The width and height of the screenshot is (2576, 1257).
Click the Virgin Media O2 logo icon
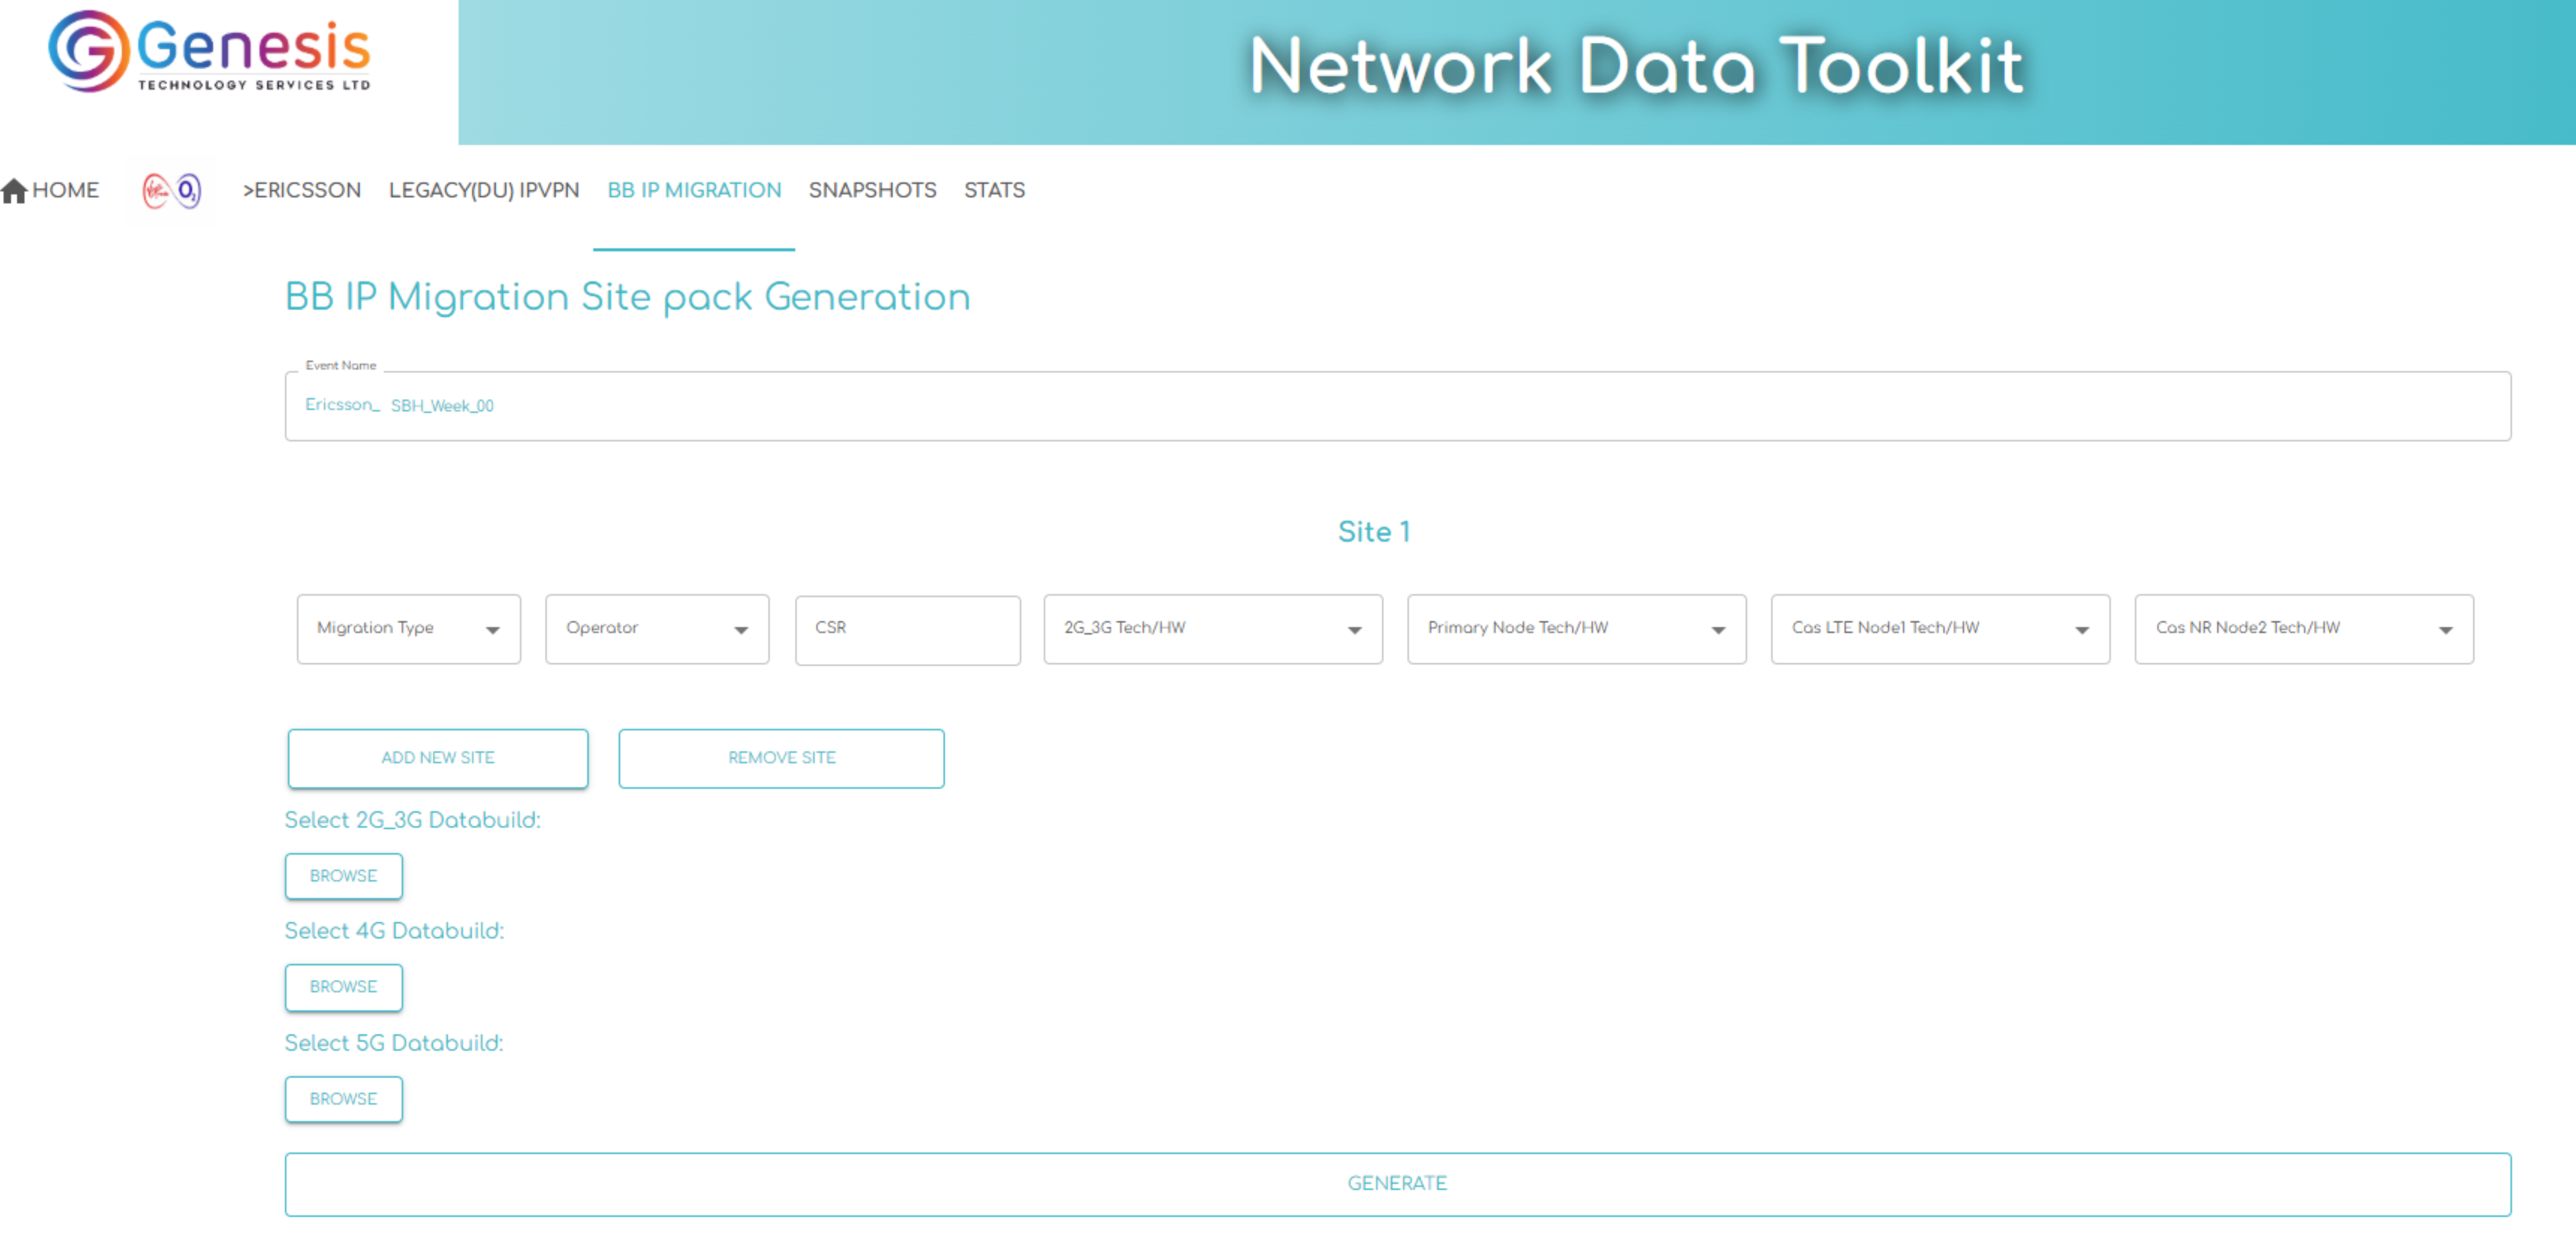(171, 190)
